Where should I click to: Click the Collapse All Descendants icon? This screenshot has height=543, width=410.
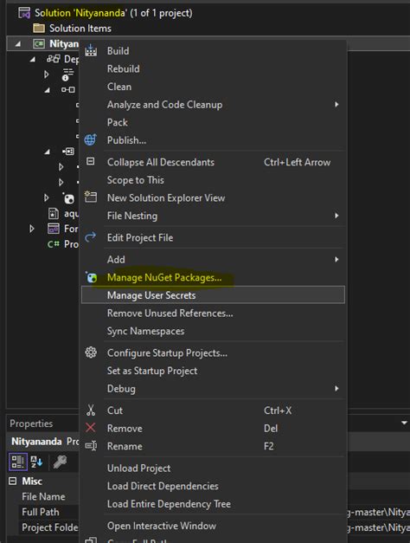point(90,161)
